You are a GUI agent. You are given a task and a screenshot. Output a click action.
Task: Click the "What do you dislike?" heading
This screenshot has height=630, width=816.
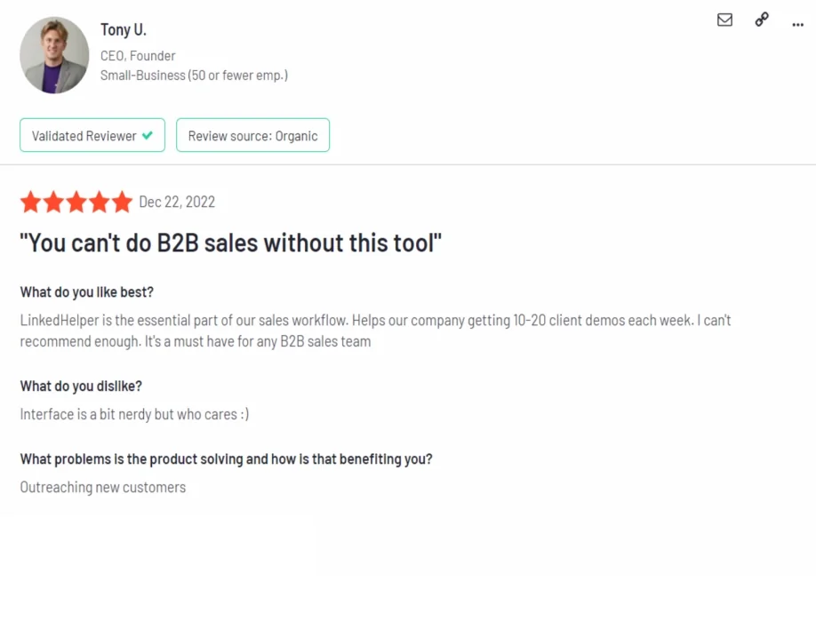pyautogui.click(x=81, y=387)
